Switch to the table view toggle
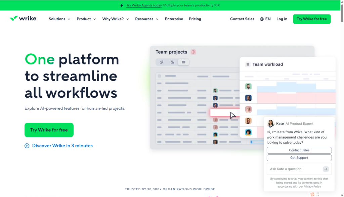344x197 pixels. pyautogui.click(x=183, y=62)
